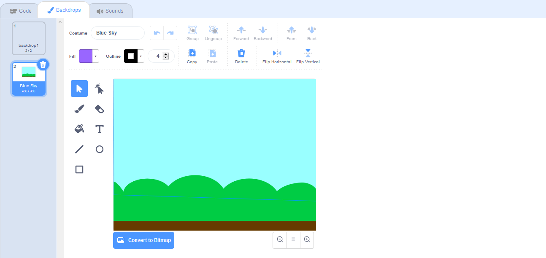The width and height of the screenshot is (546, 258).
Task: Zoom in on the canvas
Action: [307, 240]
